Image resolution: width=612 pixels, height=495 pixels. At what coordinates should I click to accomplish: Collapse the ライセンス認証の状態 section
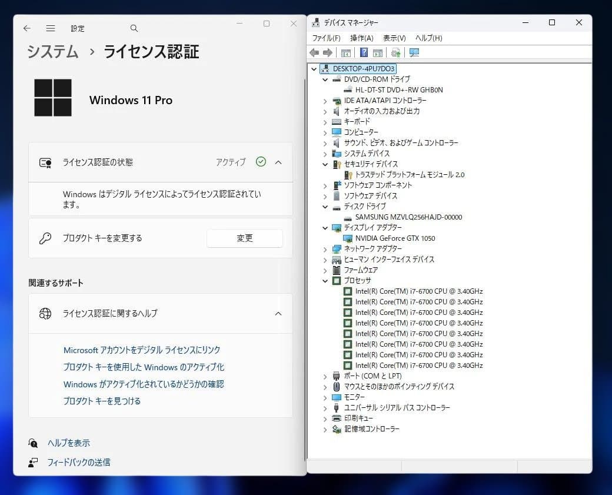(278, 162)
